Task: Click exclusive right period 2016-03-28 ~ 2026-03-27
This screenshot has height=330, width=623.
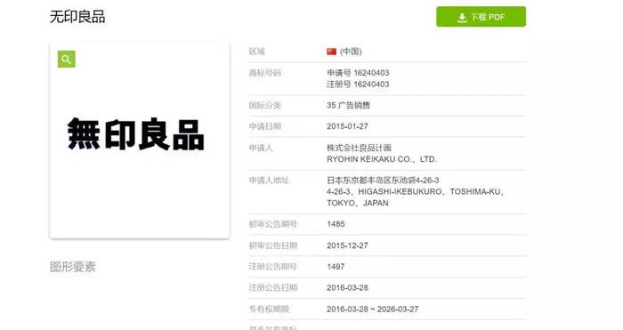Action: tap(372, 309)
